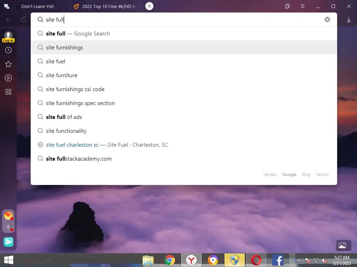Choose the "site fuel" suggestion

point(184,61)
